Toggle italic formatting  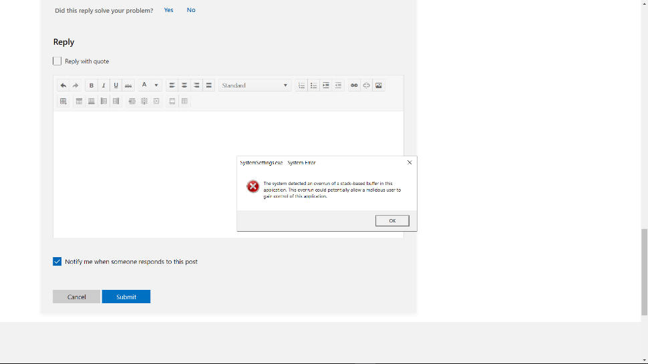104,85
